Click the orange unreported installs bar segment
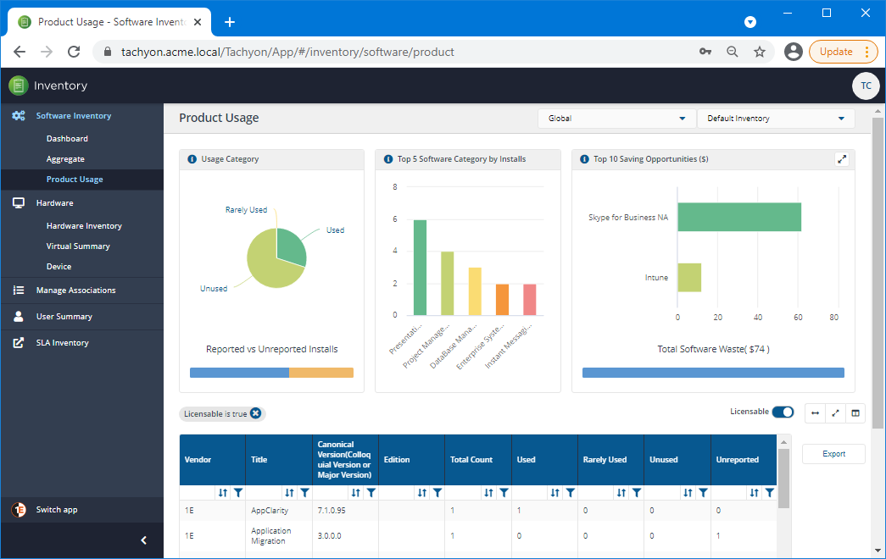This screenshot has width=886, height=559. click(321, 373)
